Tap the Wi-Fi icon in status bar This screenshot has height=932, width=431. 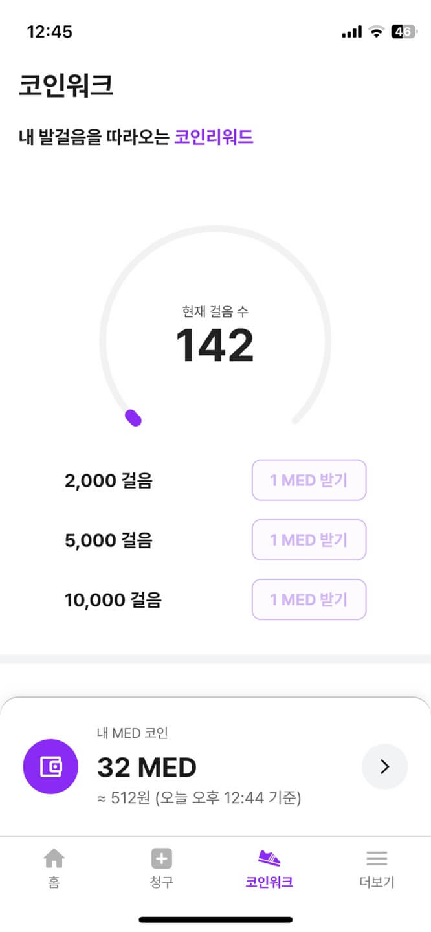click(x=374, y=30)
